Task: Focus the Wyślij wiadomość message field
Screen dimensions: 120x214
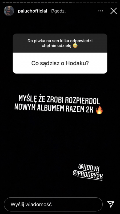Action: point(53,204)
